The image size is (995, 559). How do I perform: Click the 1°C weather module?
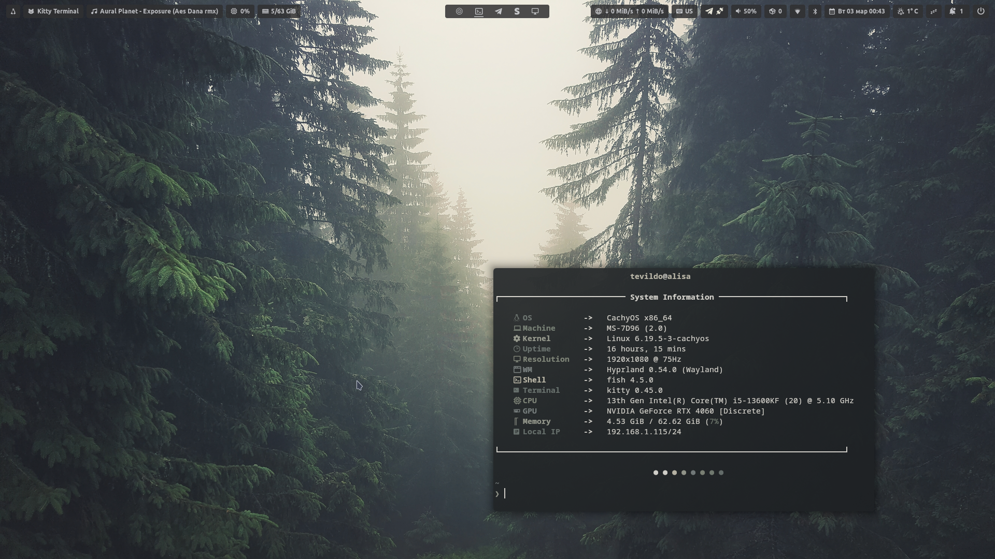[908, 11]
